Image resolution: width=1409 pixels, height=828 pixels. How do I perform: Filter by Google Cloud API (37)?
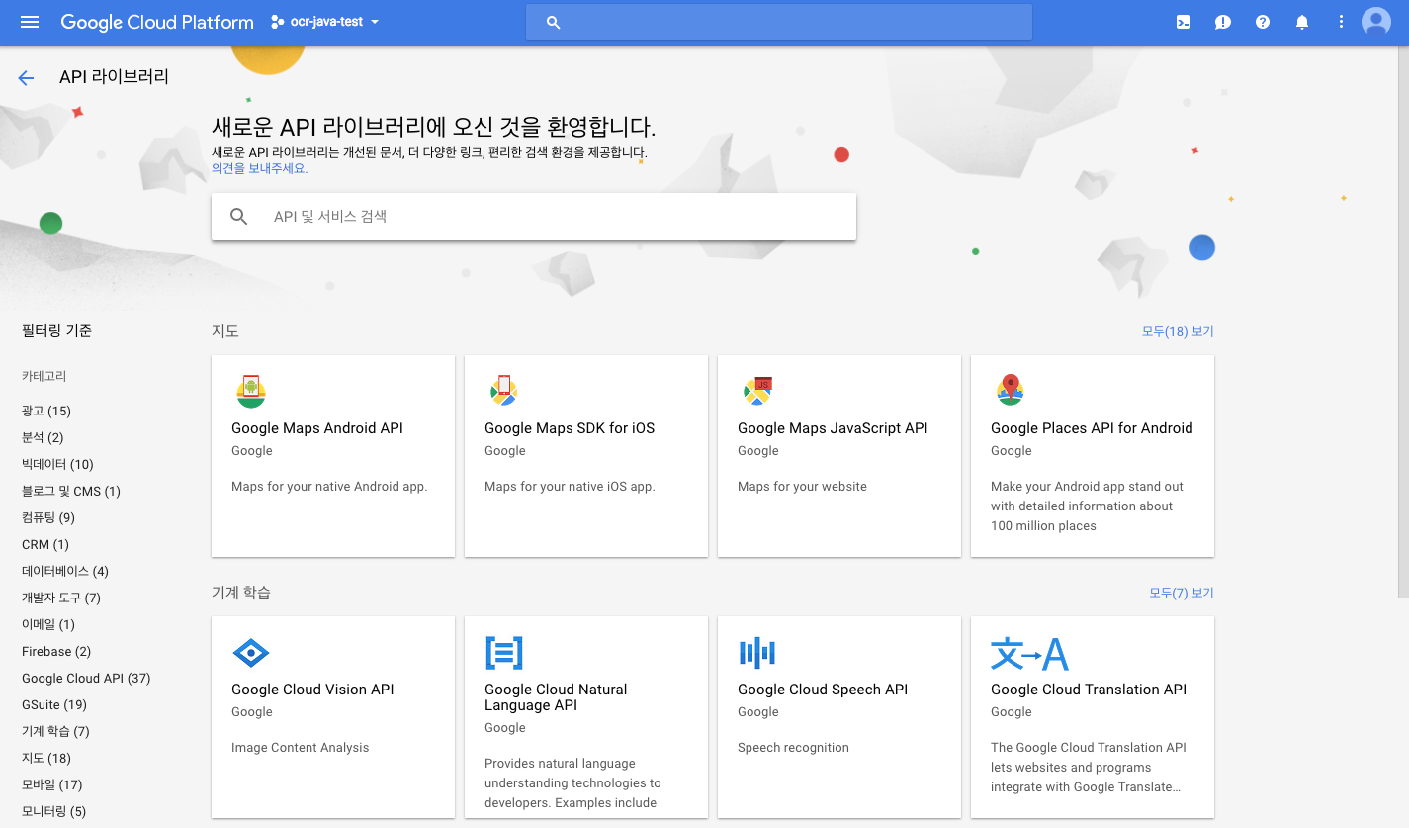[86, 678]
